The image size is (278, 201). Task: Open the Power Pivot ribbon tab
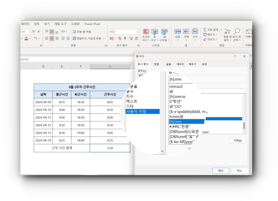click(x=92, y=24)
